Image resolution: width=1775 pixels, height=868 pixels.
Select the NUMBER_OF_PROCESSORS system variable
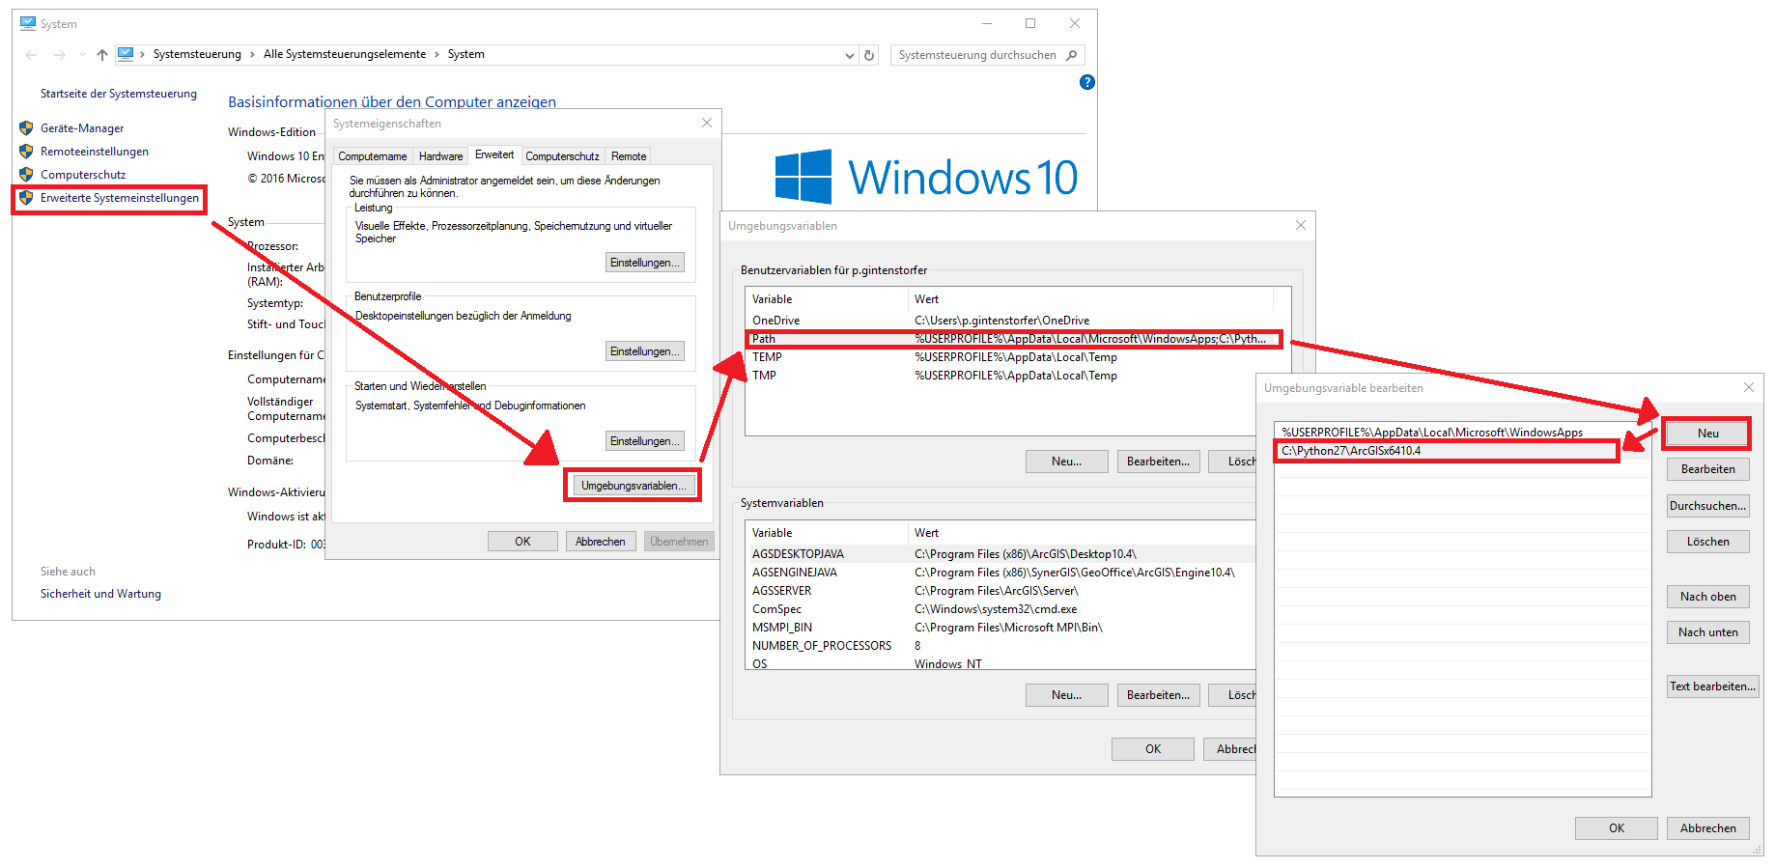pyautogui.click(x=1000, y=646)
